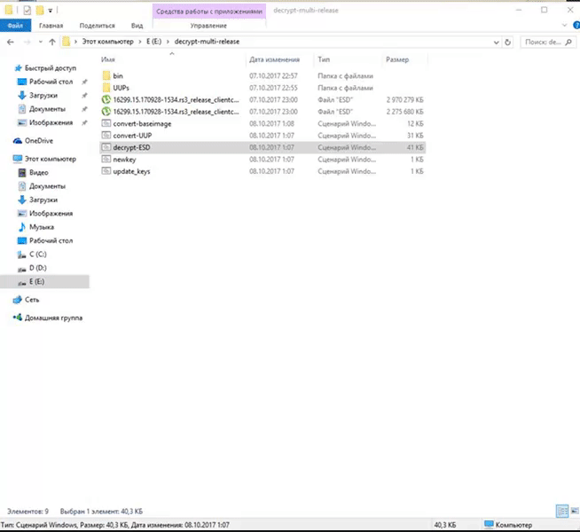
Task: Click the Forward navigation arrow
Action: (x=27, y=42)
